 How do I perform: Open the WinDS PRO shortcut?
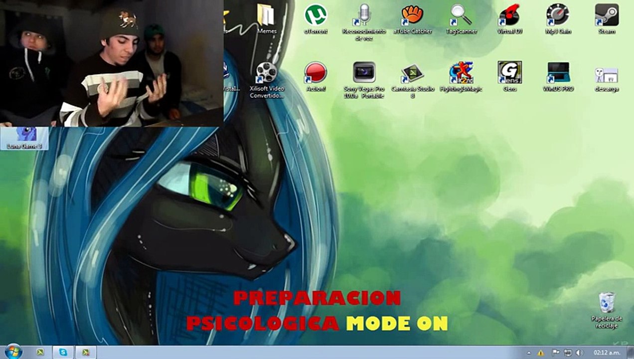[x=558, y=76]
